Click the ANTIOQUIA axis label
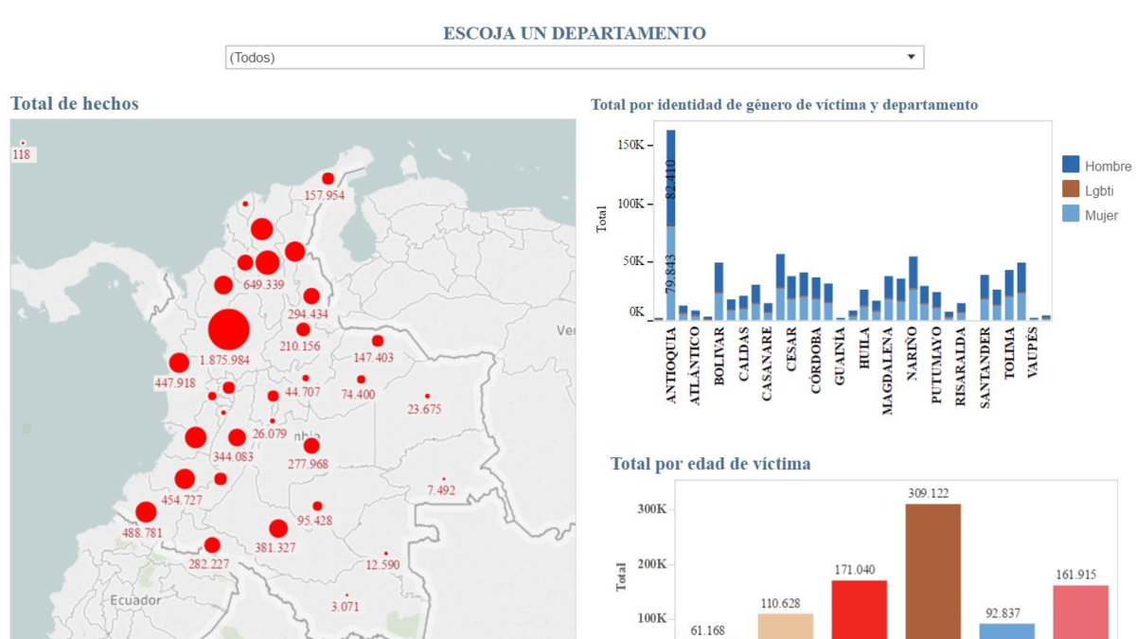Viewport: 1136px width, 639px height. [671, 366]
